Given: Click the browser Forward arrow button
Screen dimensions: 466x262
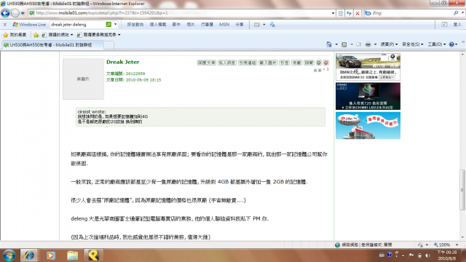Looking at the screenshot, I should [15, 13].
